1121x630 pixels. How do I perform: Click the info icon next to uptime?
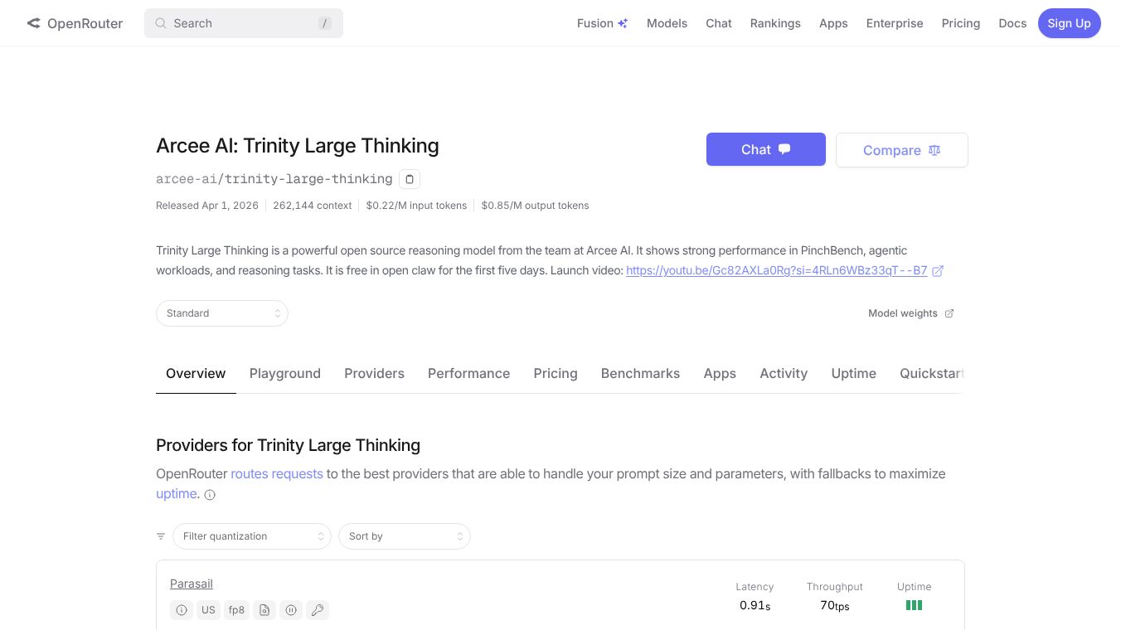click(210, 495)
